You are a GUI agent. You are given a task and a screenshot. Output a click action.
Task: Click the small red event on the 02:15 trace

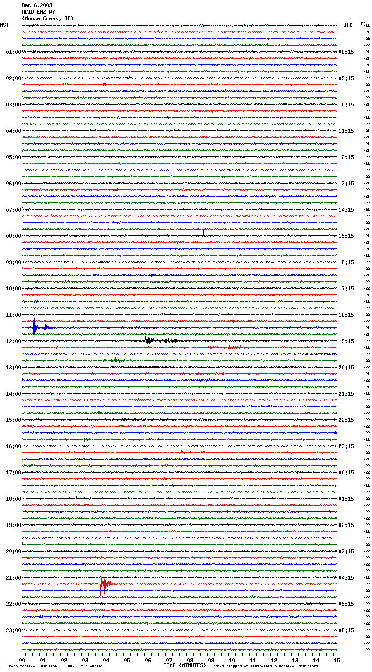point(105,84)
